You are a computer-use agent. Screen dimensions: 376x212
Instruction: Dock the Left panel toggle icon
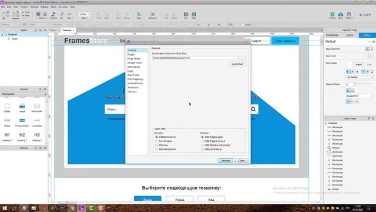click(186, 14)
